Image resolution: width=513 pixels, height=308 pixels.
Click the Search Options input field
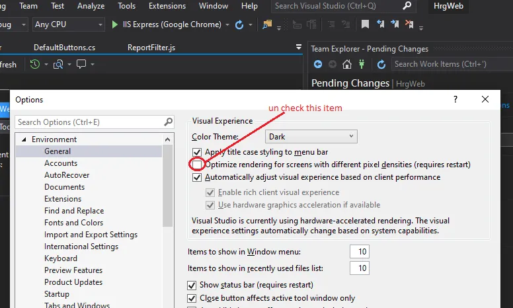tap(89, 122)
